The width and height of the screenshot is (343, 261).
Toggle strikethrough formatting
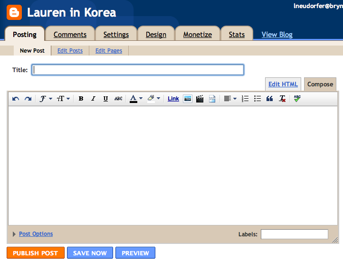[x=118, y=99]
